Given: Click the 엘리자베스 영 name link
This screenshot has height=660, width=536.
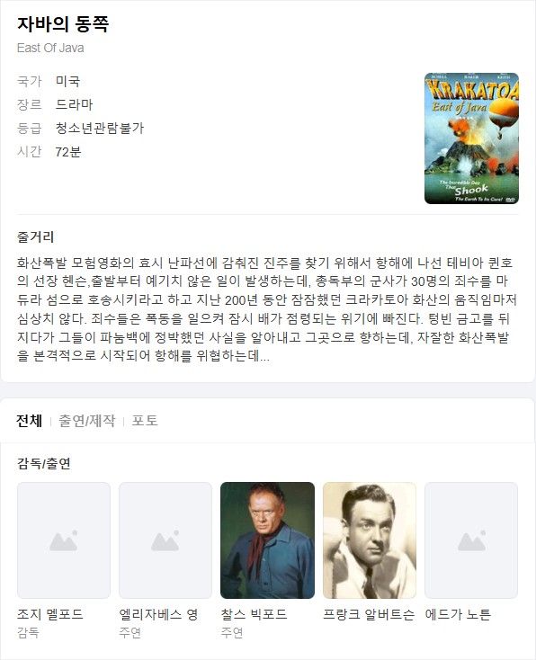Looking at the screenshot, I should coord(158,614).
